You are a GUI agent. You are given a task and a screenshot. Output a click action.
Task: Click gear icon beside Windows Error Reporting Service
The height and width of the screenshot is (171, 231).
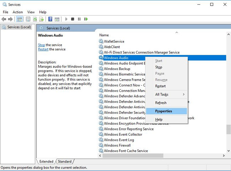101,129
